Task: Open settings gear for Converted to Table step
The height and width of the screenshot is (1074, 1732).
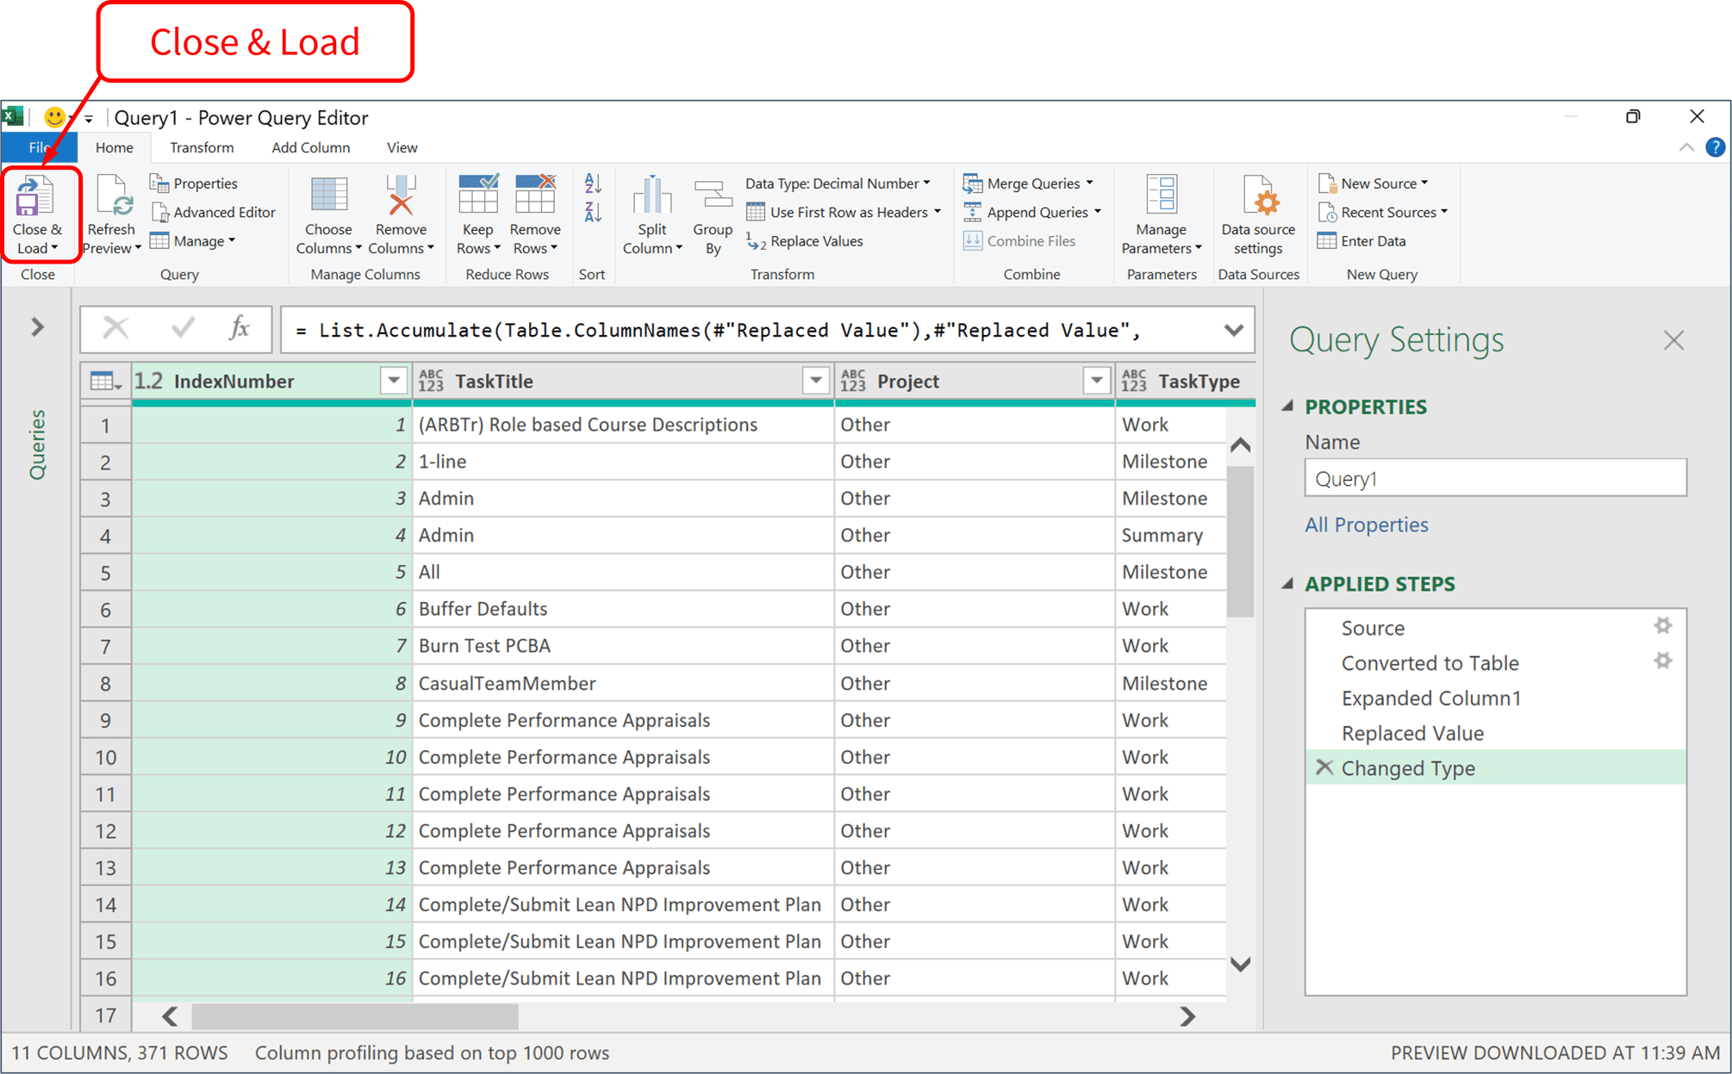Action: click(1663, 661)
